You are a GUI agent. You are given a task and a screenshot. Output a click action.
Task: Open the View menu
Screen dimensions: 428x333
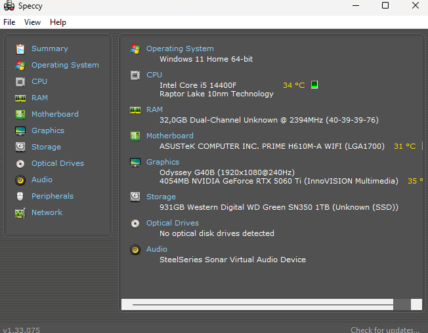[x=32, y=22]
